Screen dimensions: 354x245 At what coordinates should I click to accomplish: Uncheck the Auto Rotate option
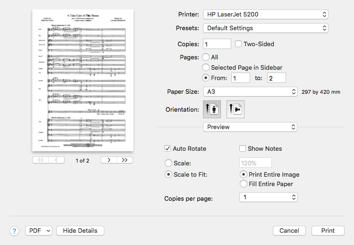click(x=168, y=148)
